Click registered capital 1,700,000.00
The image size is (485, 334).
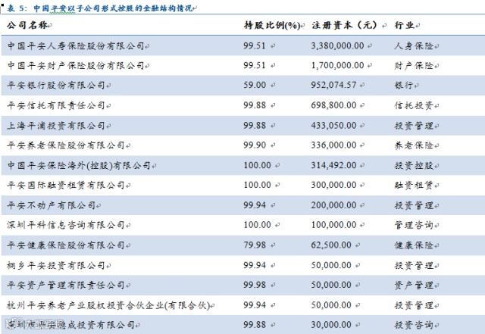[338, 65]
